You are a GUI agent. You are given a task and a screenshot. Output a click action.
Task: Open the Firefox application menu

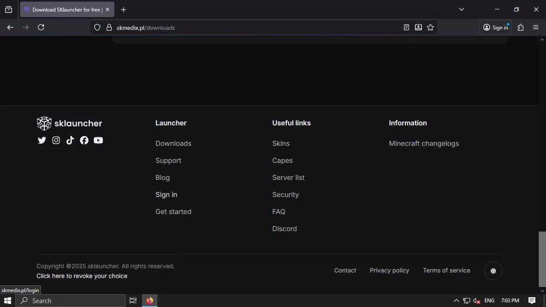pyautogui.click(x=536, y=27)
